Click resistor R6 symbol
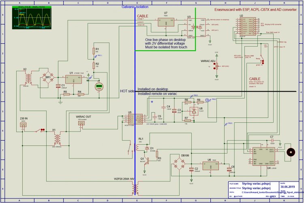 [188, 102]
